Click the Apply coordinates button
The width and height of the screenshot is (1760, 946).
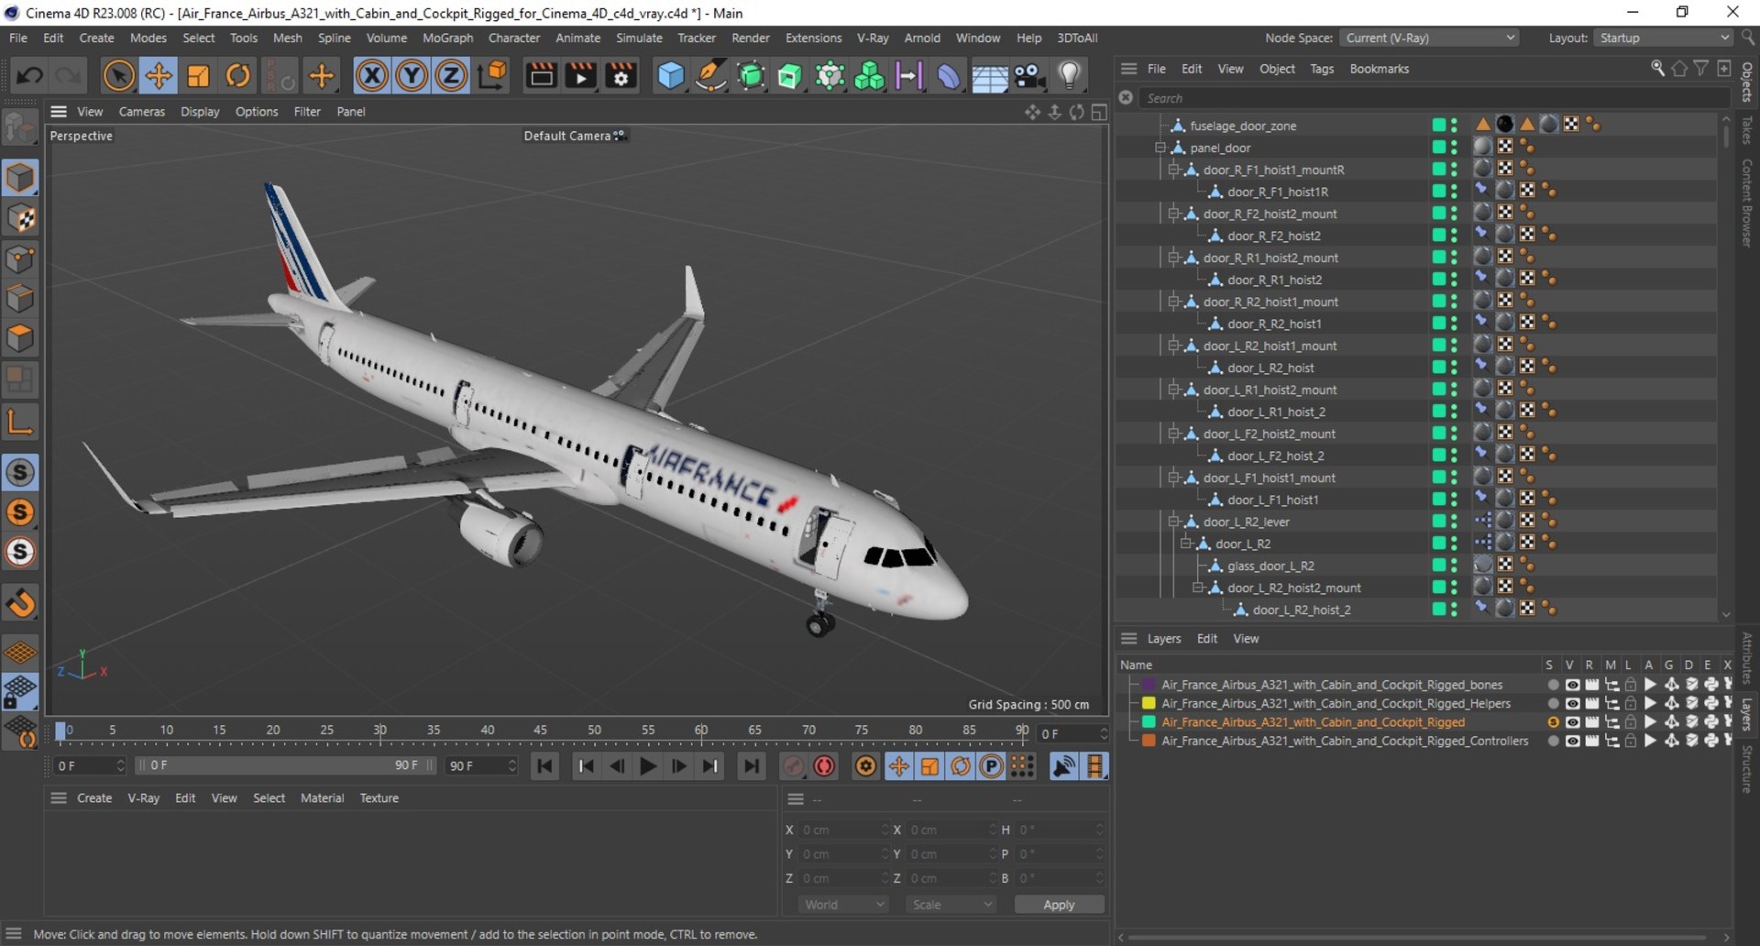[x=1059, y=905]
